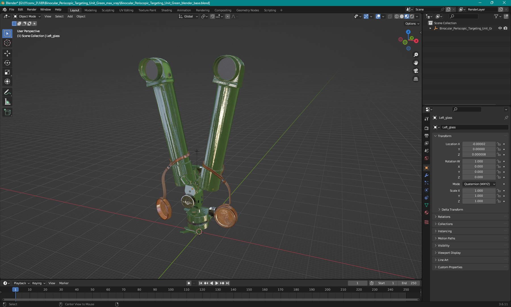Open the Object Mode dropdown

tap(27, 16)
